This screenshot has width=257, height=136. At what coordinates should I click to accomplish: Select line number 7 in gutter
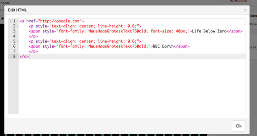pos(14,51)
